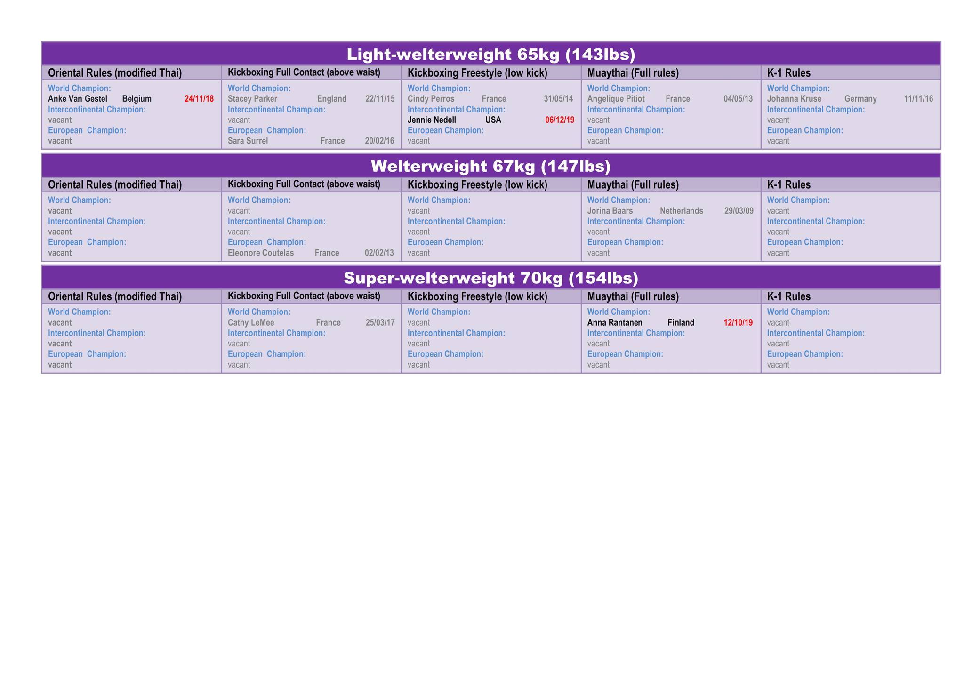Screen dimensions: 964x681
Task: Select the name Jorina Baars
Action: point(610,211)
